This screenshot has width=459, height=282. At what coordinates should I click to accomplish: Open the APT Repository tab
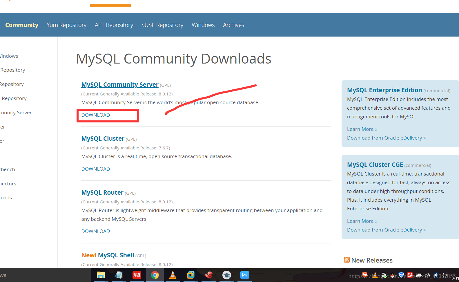coord(114,25)
